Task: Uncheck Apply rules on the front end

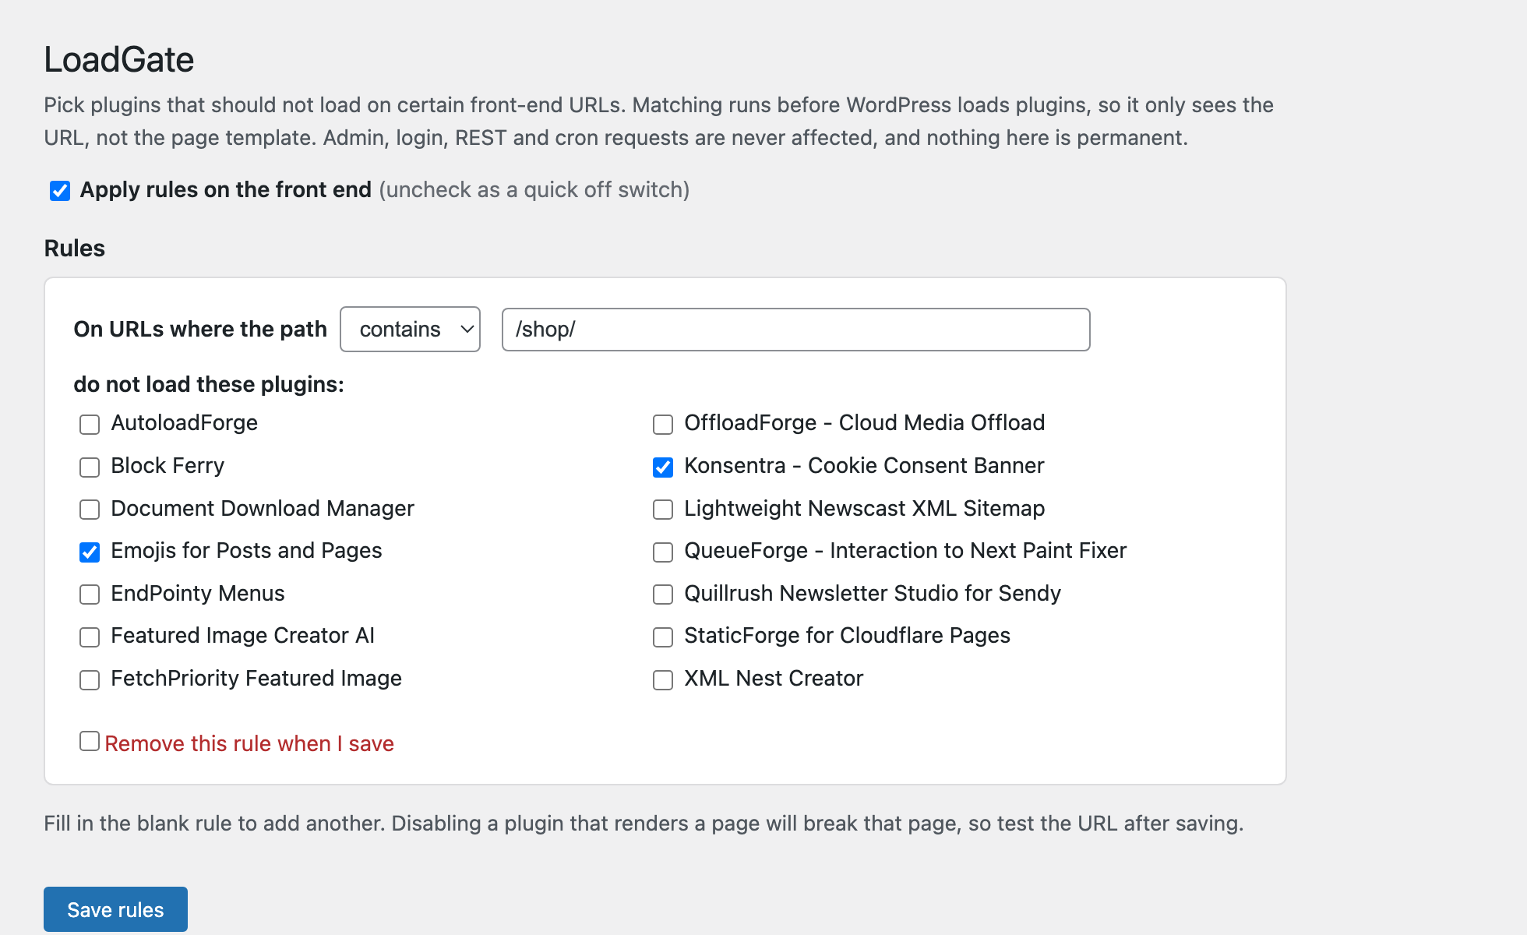Action: click(x=60, y=190)
